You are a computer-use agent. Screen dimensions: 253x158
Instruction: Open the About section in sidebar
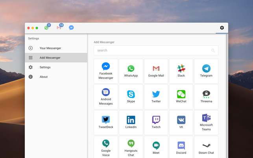(56, 77)
